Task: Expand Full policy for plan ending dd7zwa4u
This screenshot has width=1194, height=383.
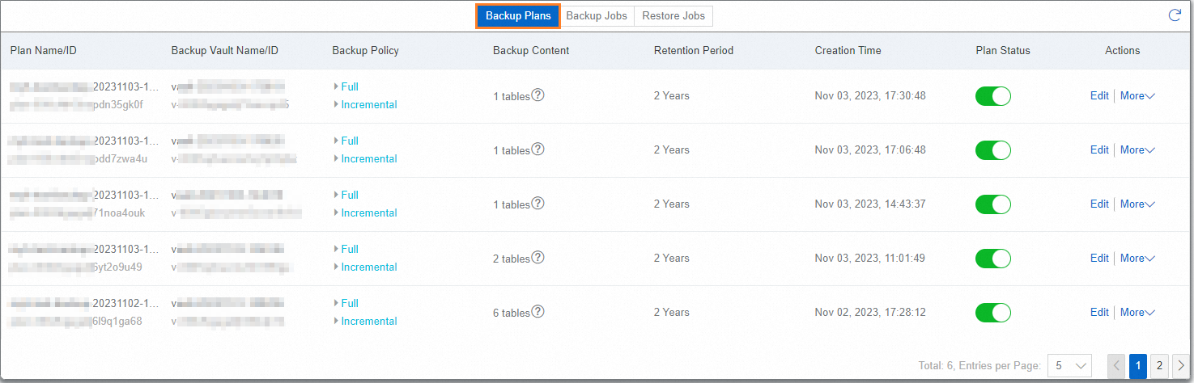Action: click(x=346, y=141)
